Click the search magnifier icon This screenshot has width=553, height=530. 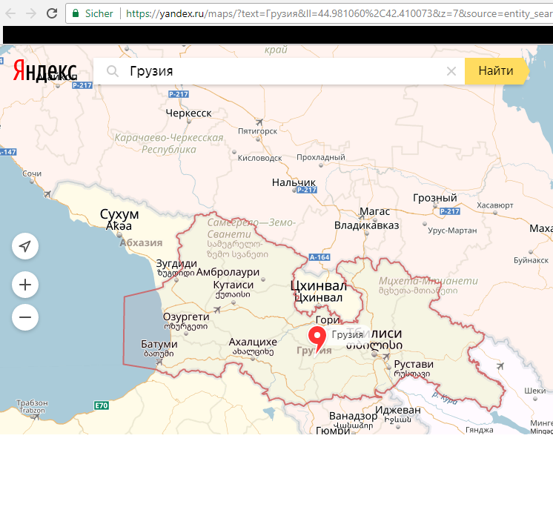pyautogui.click(x=112, y=71)
